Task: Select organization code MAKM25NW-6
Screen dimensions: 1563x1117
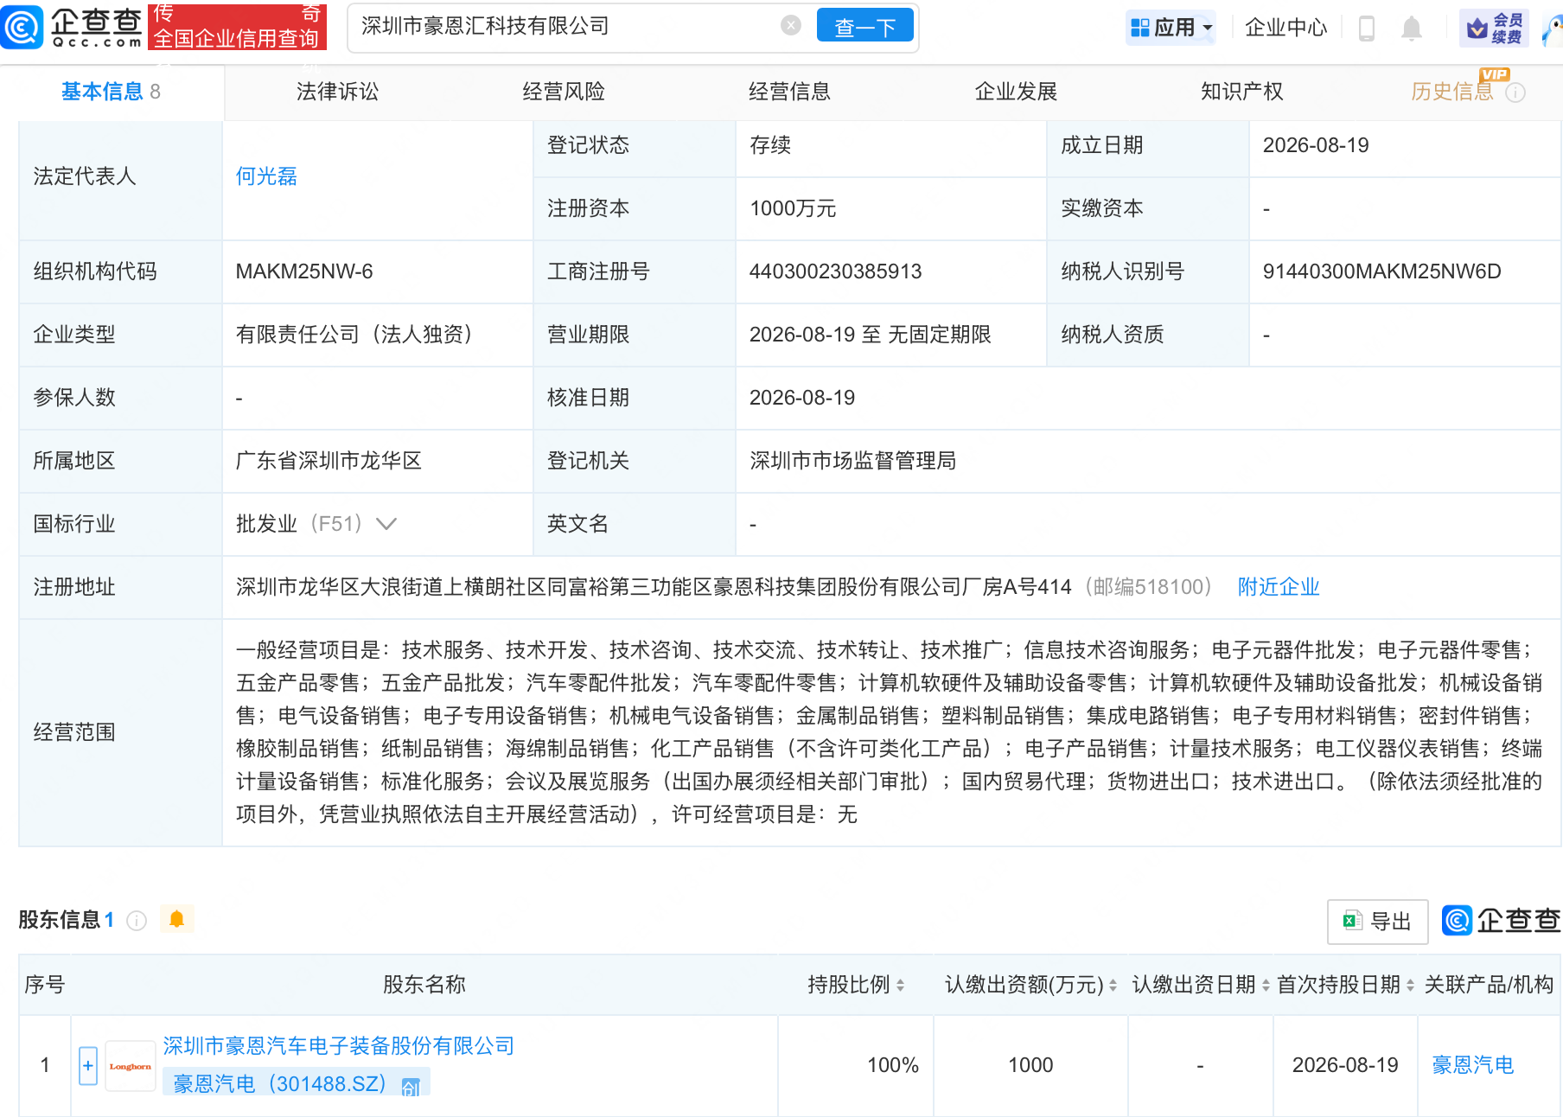Action: 304,271
